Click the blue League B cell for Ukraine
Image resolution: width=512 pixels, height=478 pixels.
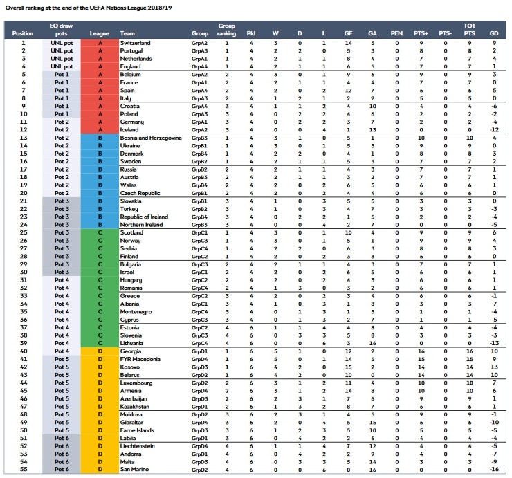coord(100,146)
